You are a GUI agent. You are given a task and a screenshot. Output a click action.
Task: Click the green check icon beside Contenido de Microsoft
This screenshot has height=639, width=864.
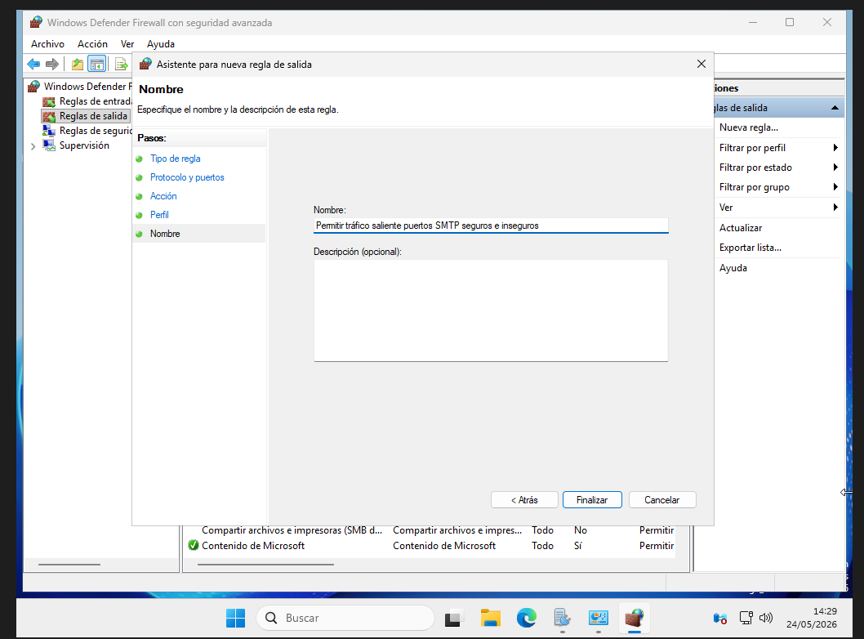click(x=194, y=545)
